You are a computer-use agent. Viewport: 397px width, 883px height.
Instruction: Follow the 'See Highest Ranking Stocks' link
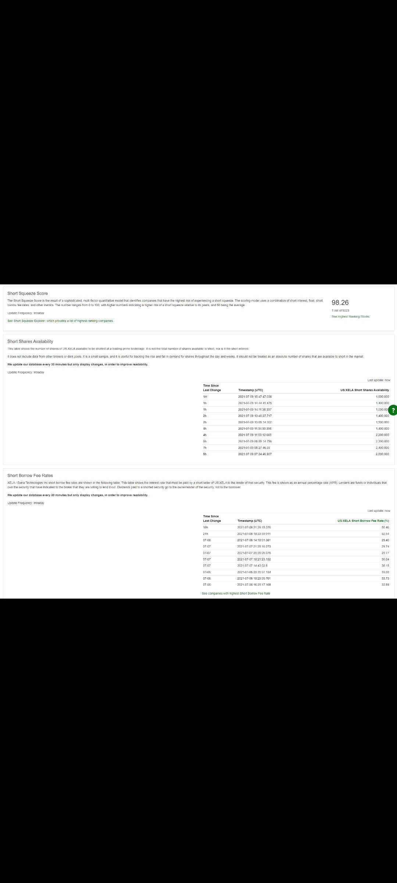350,316
